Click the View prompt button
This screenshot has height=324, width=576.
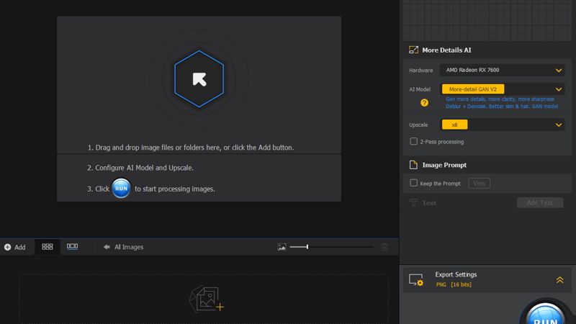[479, 183]
